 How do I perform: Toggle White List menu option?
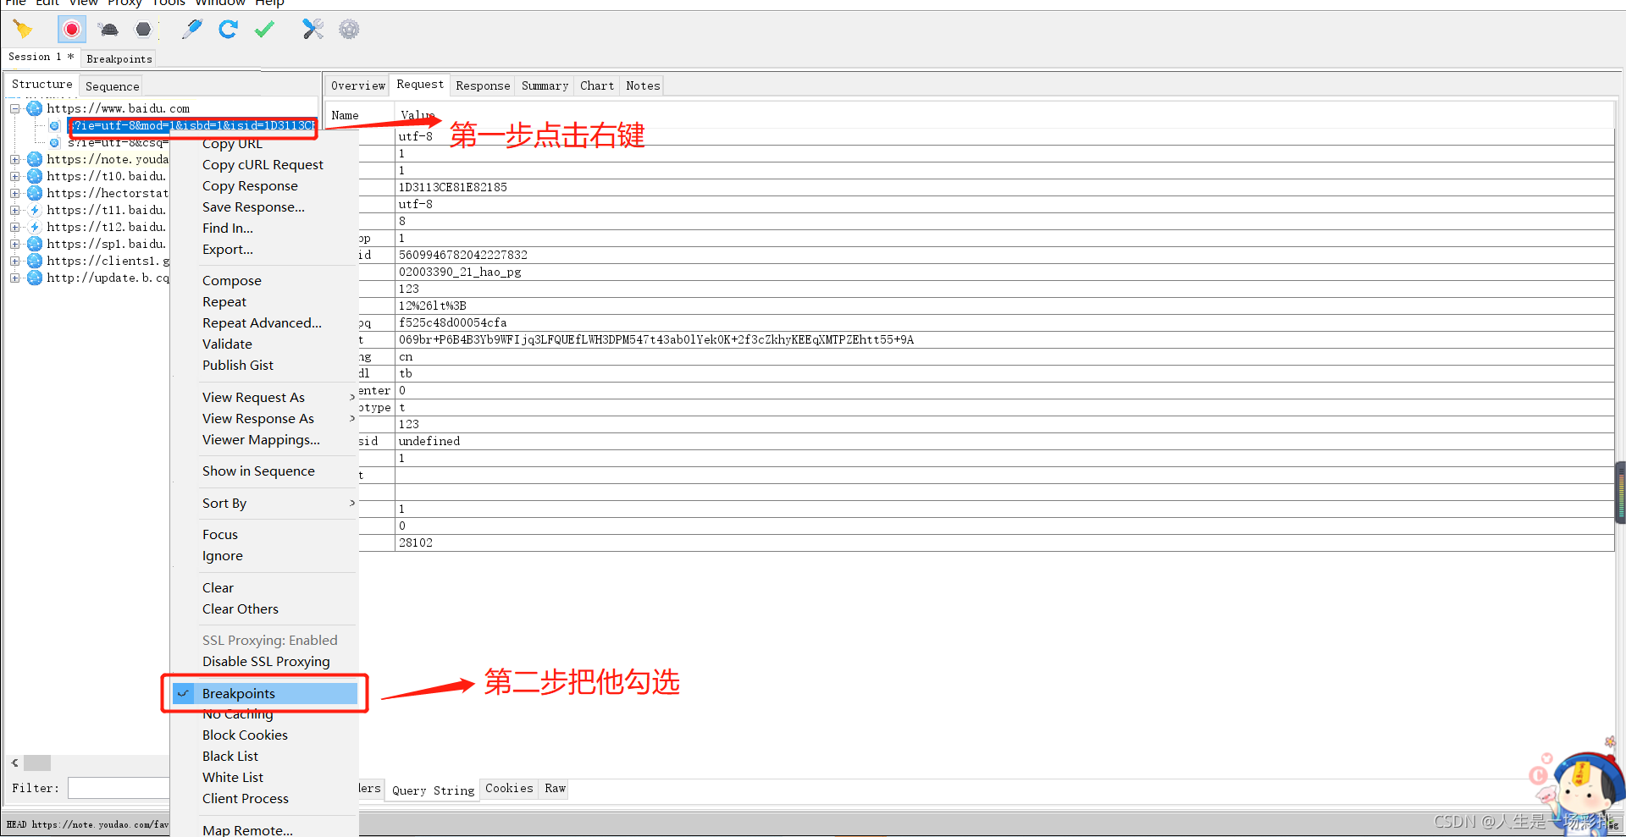click(233, 777)
